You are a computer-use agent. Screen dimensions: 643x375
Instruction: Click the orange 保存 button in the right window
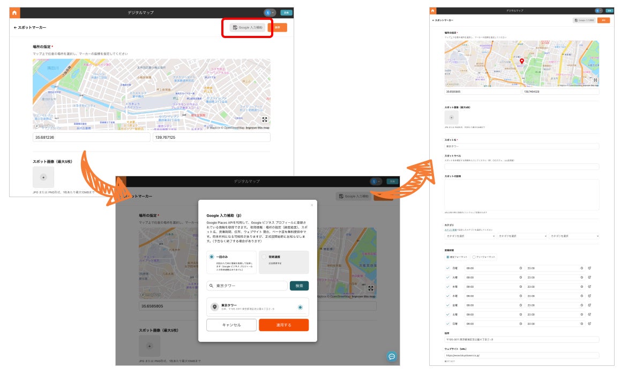point(604,20)
